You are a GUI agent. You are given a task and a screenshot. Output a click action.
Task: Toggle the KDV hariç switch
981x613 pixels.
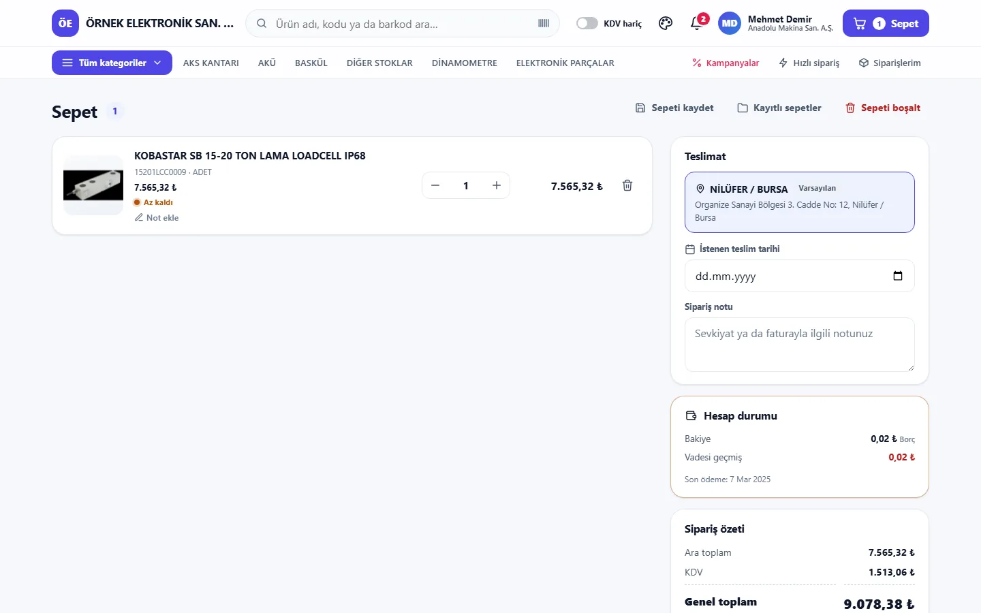click(587, 23)
